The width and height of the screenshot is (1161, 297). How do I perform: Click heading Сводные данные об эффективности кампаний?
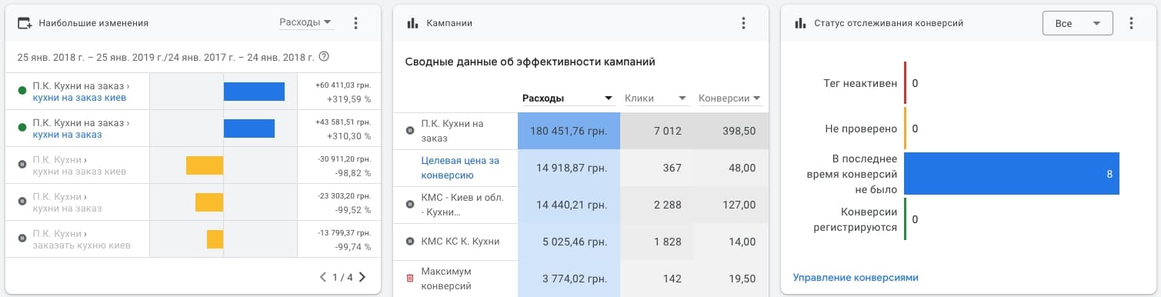click(530, 62)
